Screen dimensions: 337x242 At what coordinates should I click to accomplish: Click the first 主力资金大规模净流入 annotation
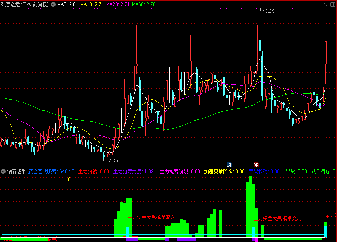pos(151,217)
